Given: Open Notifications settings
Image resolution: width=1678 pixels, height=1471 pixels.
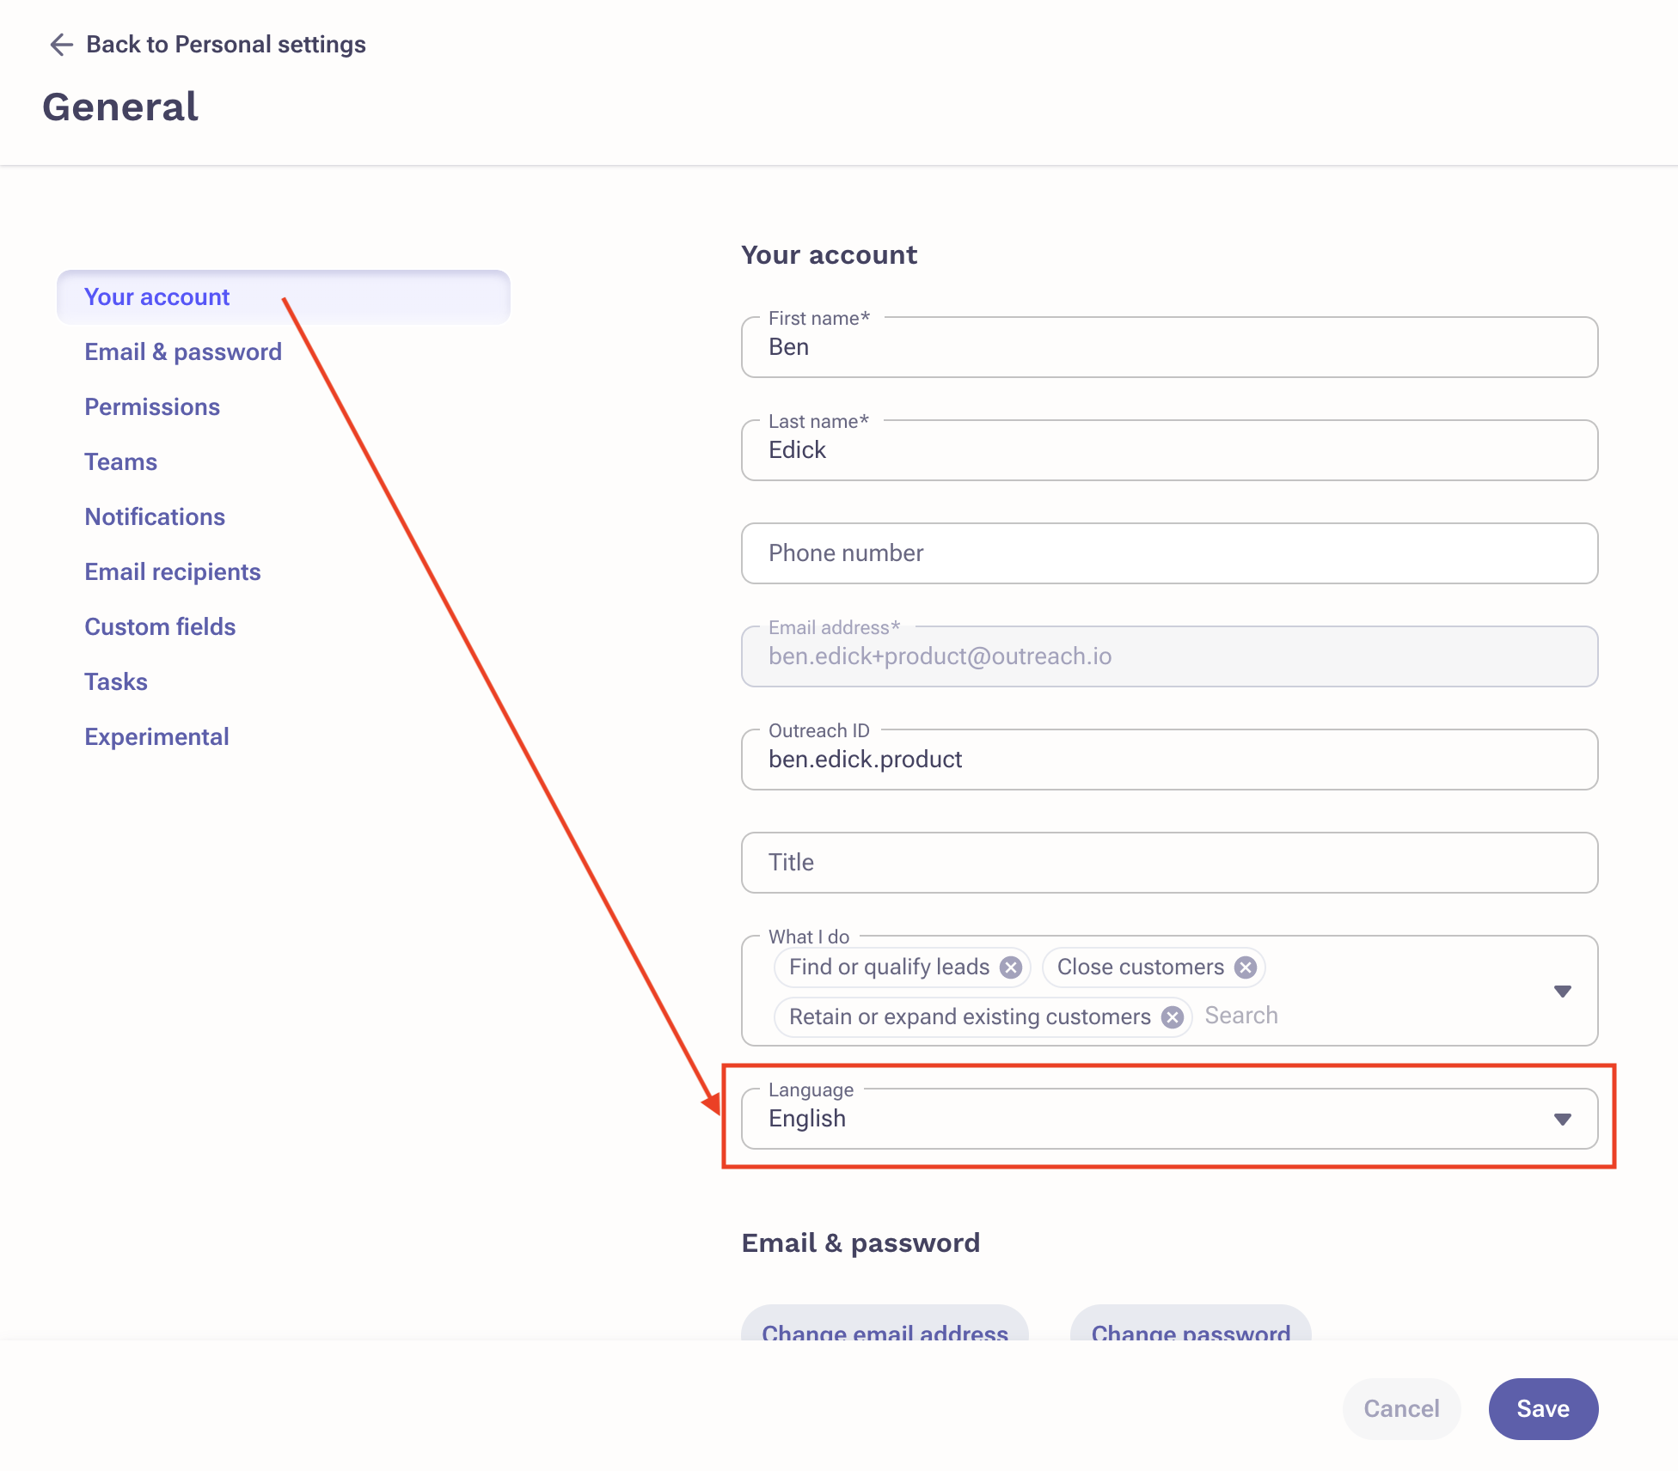Looking at the screenshot, I should (155, 517).
